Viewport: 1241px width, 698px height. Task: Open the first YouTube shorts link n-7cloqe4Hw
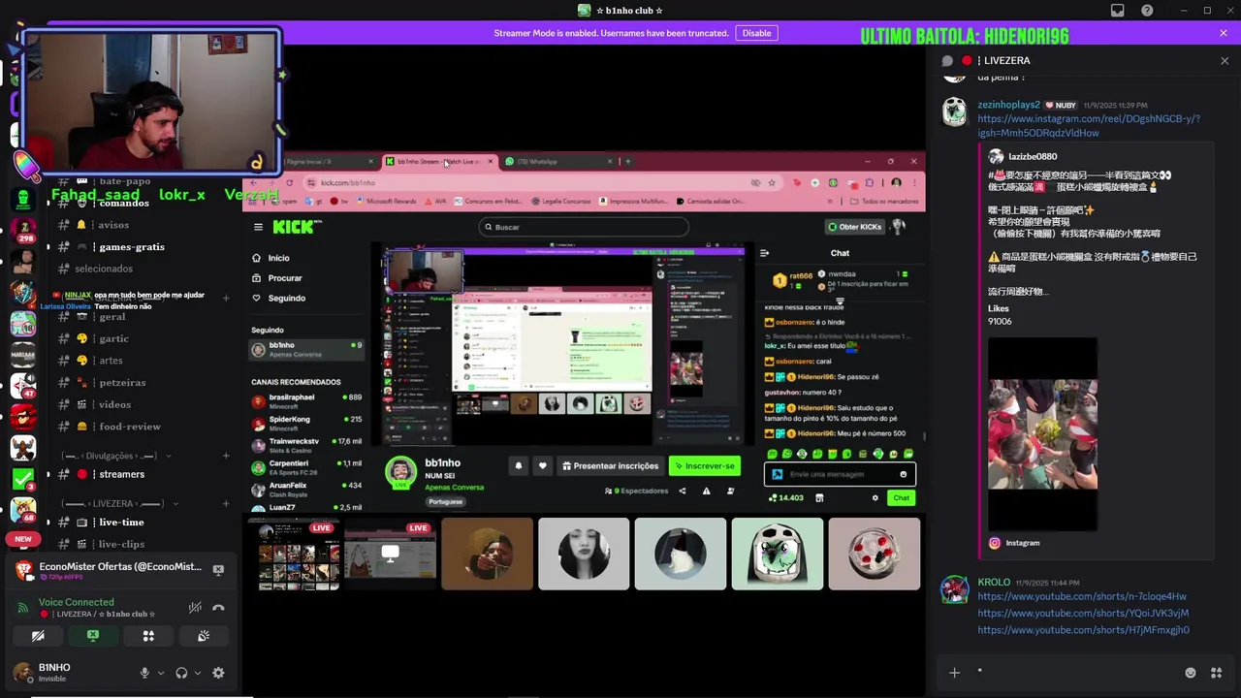1081,596
